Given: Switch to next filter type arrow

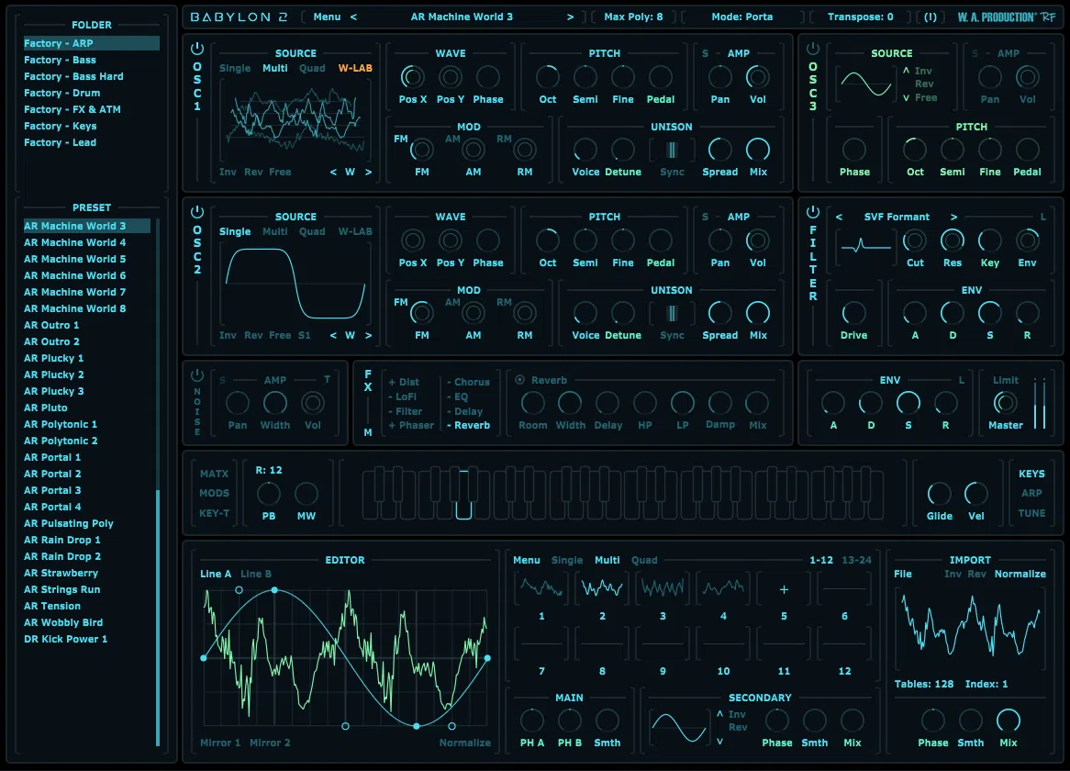Looking at the screenshot, I should click(x=954, y=217).
